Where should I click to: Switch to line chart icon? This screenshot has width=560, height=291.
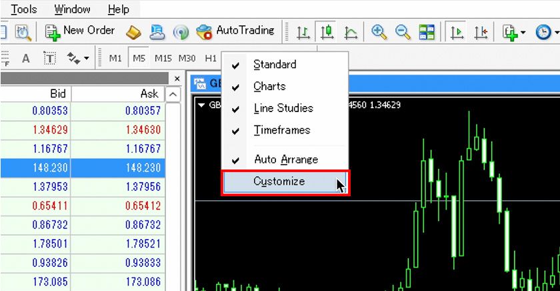pos(350,32)
